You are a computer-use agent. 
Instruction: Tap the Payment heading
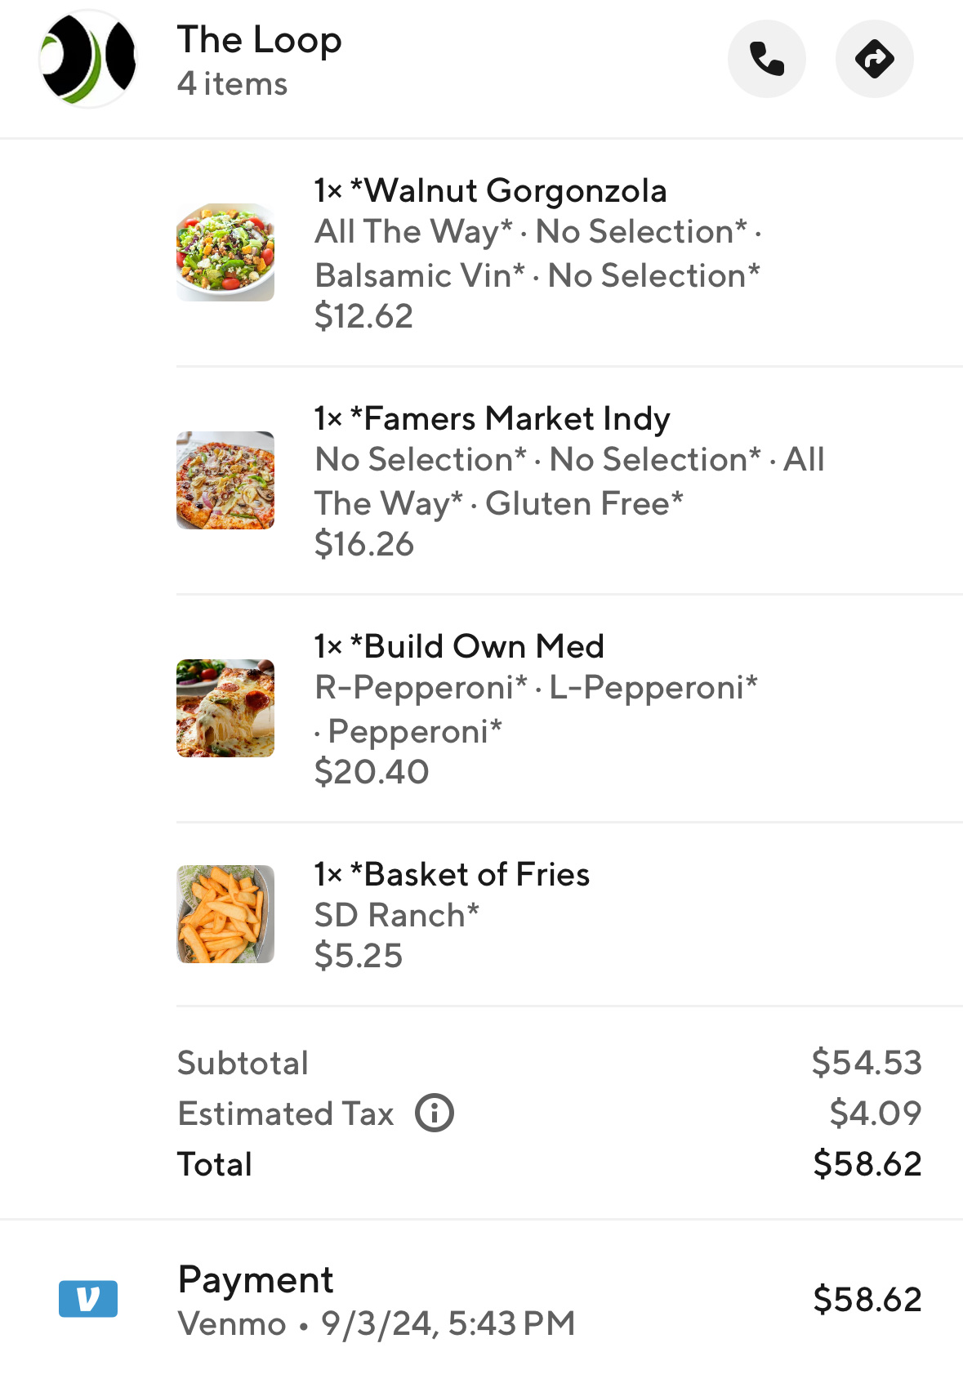pos(256,1279)
